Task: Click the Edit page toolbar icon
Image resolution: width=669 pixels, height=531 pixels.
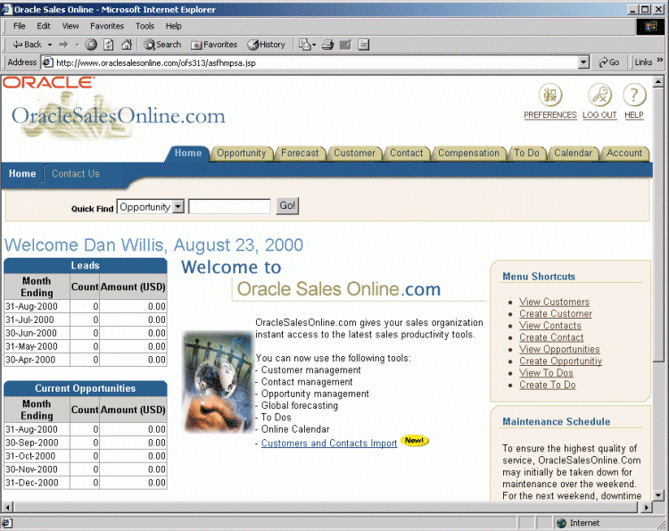Action: coord(345,45)
